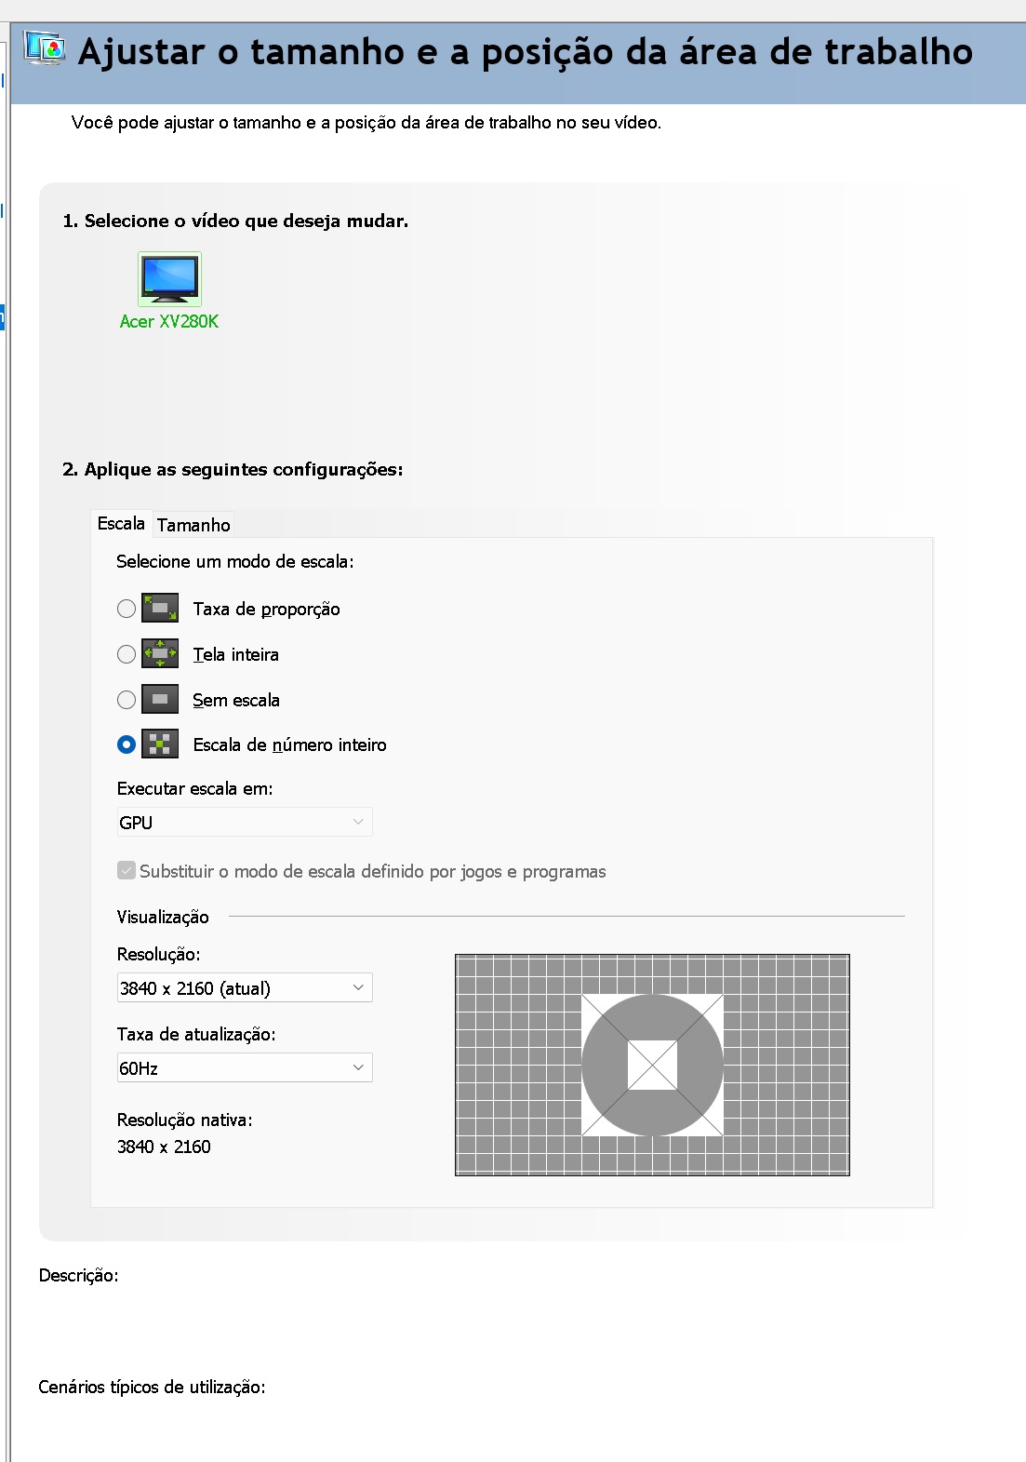Open the Taxa de atualização 60Hz dropdown
Screen dimensions: 1026x1462
[245, 1067]
